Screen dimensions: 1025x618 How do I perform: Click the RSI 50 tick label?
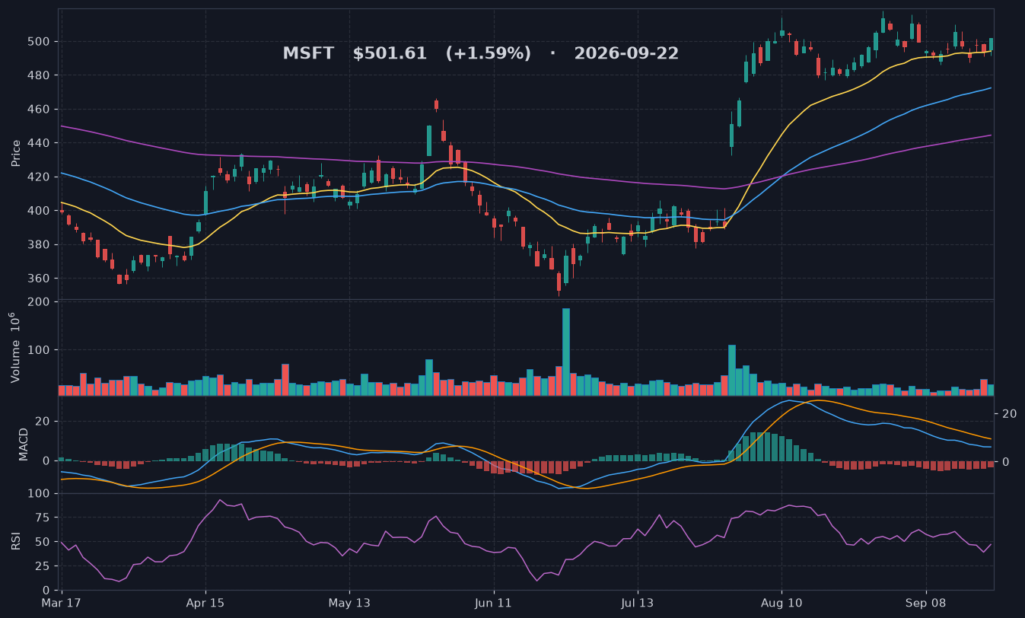click(x=44, y=543)
